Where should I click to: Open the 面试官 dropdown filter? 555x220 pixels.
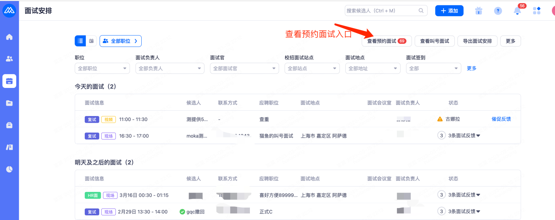[x=244, y=68]
